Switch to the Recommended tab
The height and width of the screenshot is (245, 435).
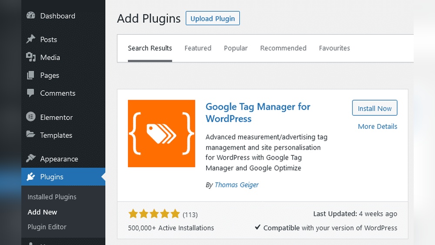tap(283, 48)
